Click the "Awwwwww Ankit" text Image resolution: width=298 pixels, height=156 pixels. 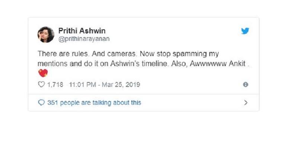(218, 64)
